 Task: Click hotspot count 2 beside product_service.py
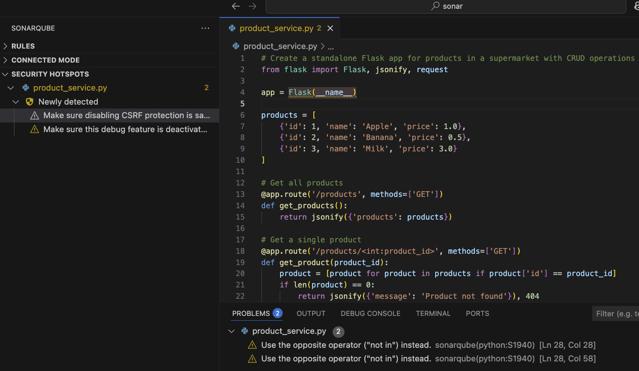(206, 87)
